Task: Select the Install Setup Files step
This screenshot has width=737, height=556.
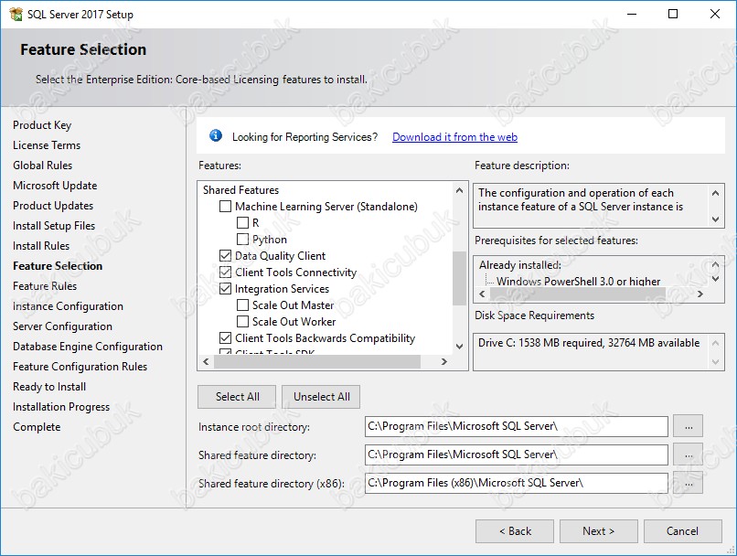Action: click(54, 226)
